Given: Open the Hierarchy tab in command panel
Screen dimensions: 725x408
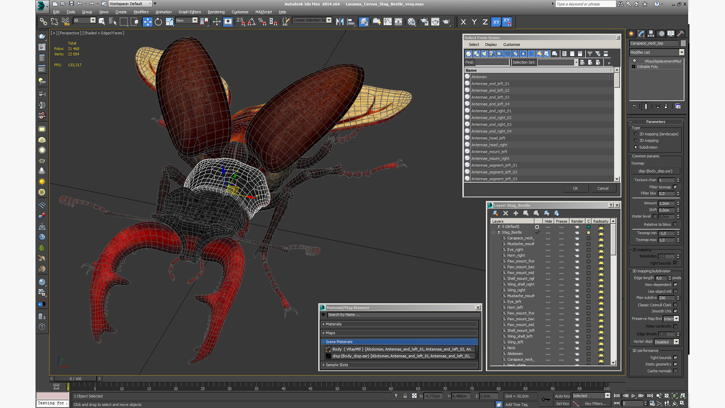Looking at the screenshot, I should 651,34.
